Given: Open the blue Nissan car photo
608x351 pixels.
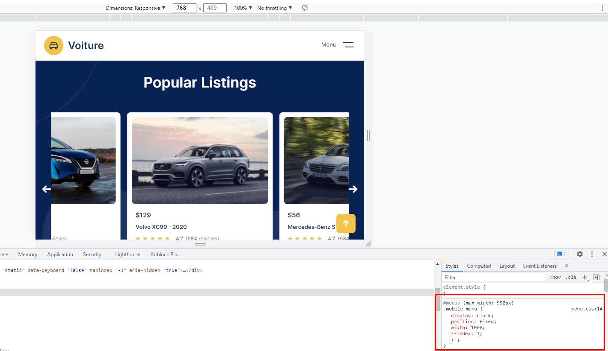Looking at the screenshot, I should [x=83, y=161].
